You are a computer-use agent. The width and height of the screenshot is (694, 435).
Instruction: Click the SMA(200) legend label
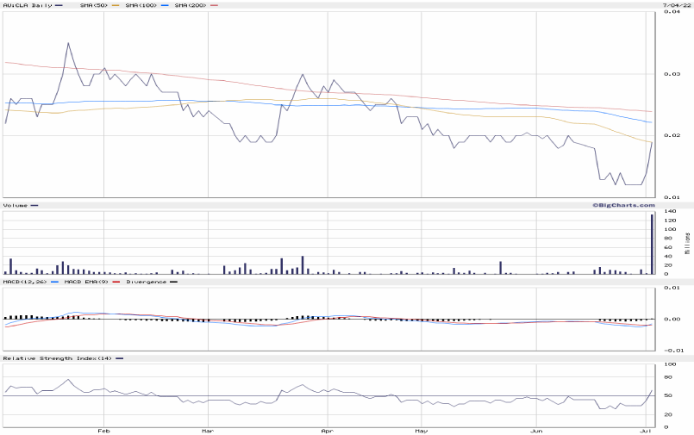(189, 5)
